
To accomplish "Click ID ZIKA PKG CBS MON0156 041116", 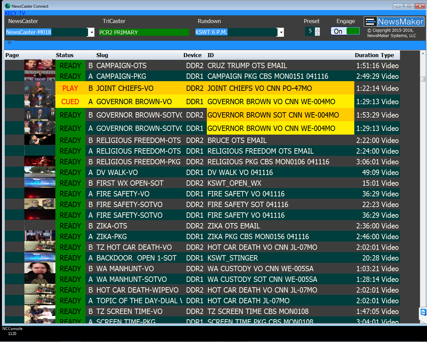I will click(258, 236).
